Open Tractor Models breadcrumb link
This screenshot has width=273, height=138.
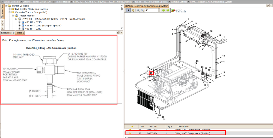click(63, 2)
